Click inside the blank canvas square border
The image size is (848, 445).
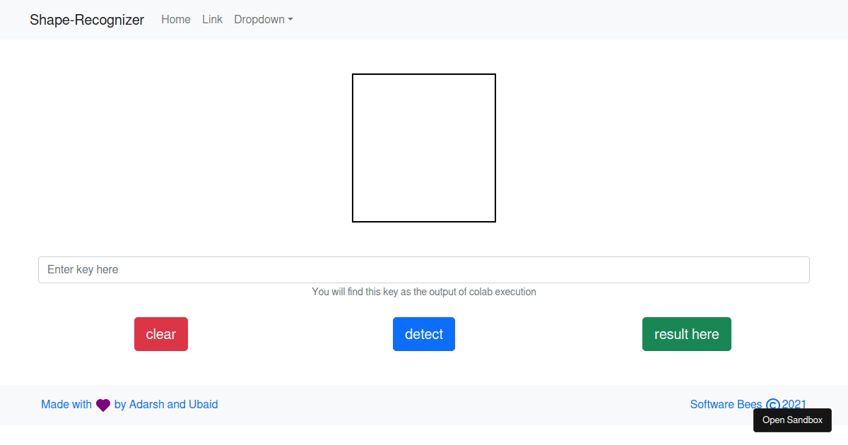[x=424, y=148]
